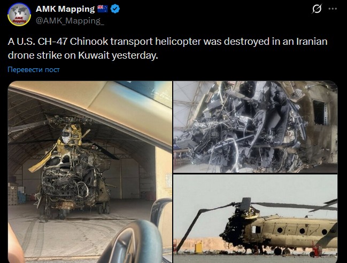Open AMK Mapping display name link

pos(65,9)
